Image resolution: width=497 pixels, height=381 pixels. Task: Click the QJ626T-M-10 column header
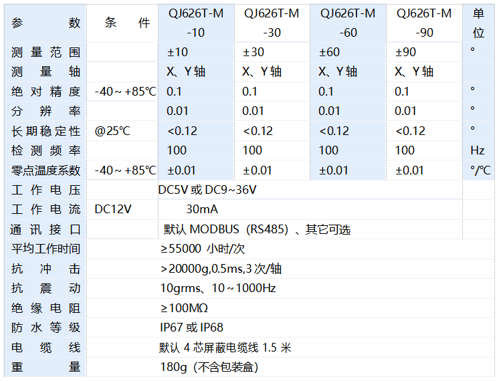click(195, 23)
